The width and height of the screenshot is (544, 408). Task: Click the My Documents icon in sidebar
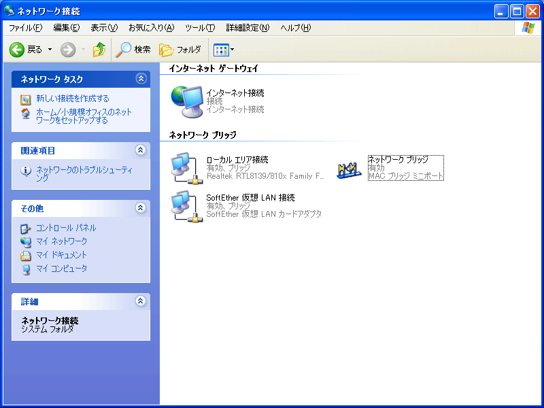tap(25, 256)
